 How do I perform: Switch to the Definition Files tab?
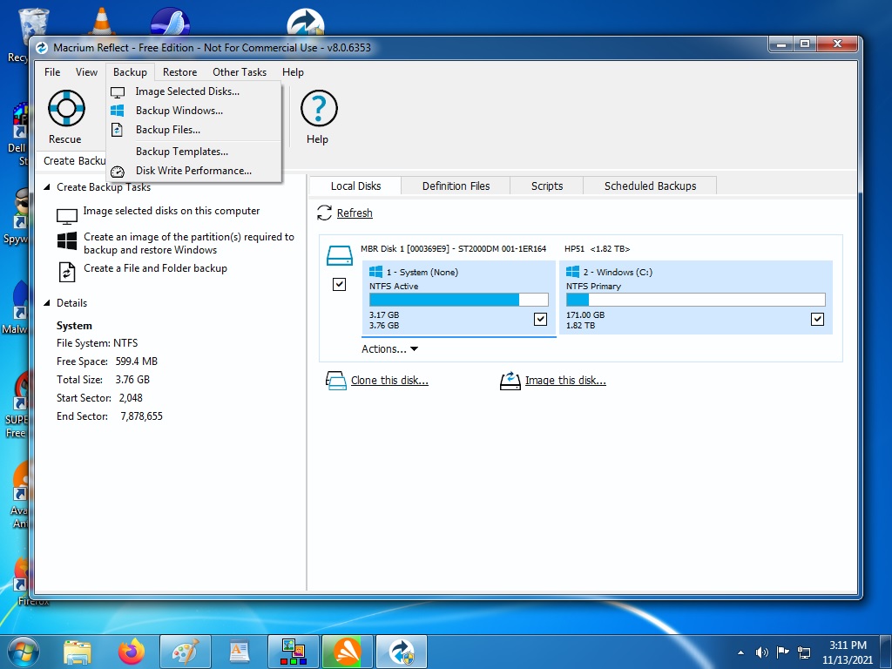coord(456,186)
